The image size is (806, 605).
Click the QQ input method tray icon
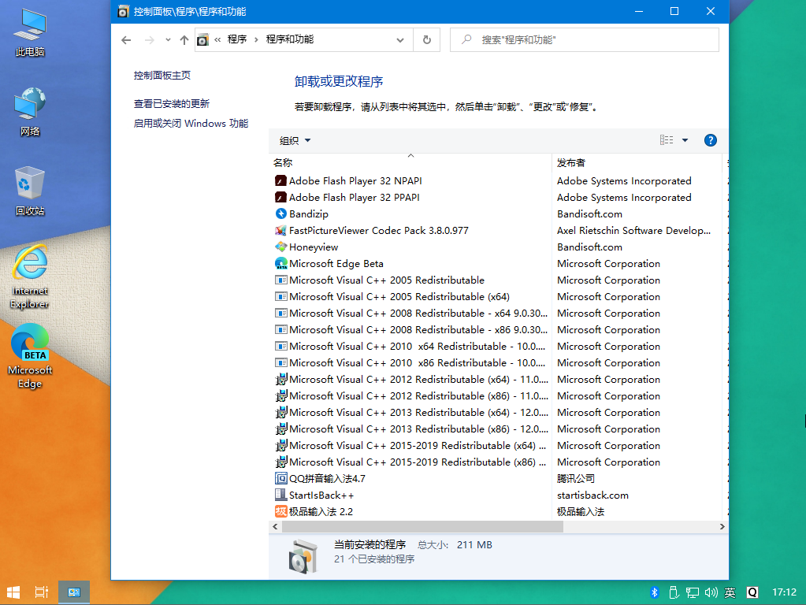click(x=752, y=592)
